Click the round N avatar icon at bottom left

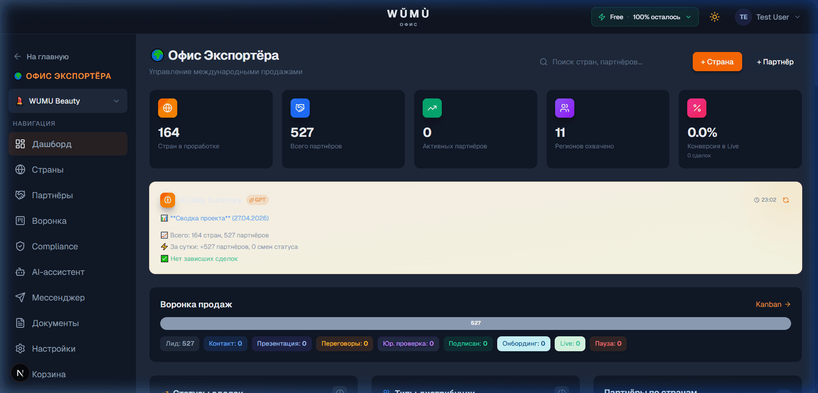(20, 373)
